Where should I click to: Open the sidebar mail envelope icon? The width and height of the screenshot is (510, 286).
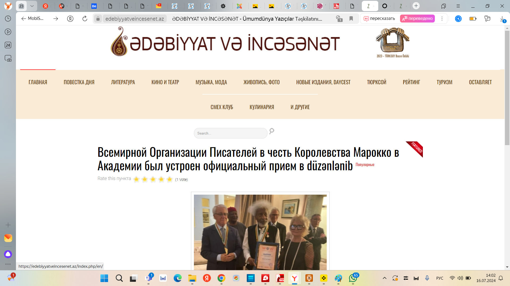pyautogui.click(x=8, y=238)
